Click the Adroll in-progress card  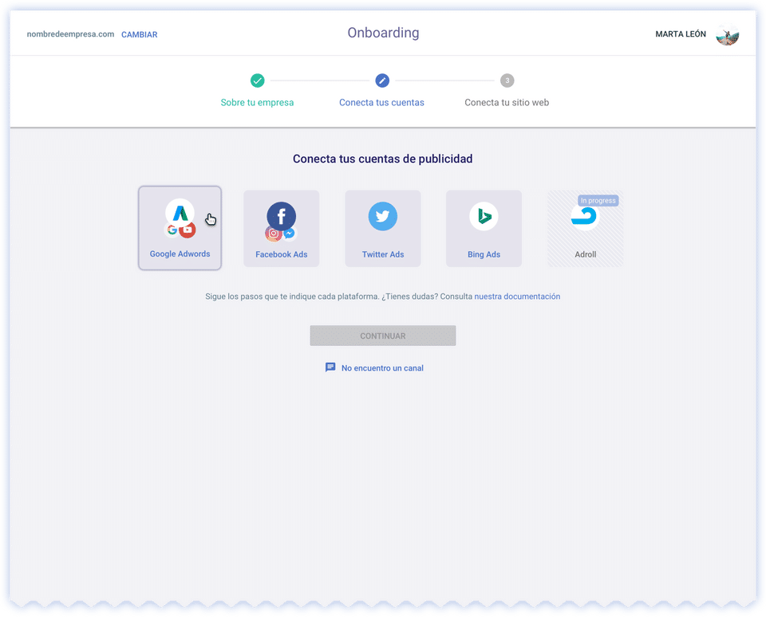[585, 229]
